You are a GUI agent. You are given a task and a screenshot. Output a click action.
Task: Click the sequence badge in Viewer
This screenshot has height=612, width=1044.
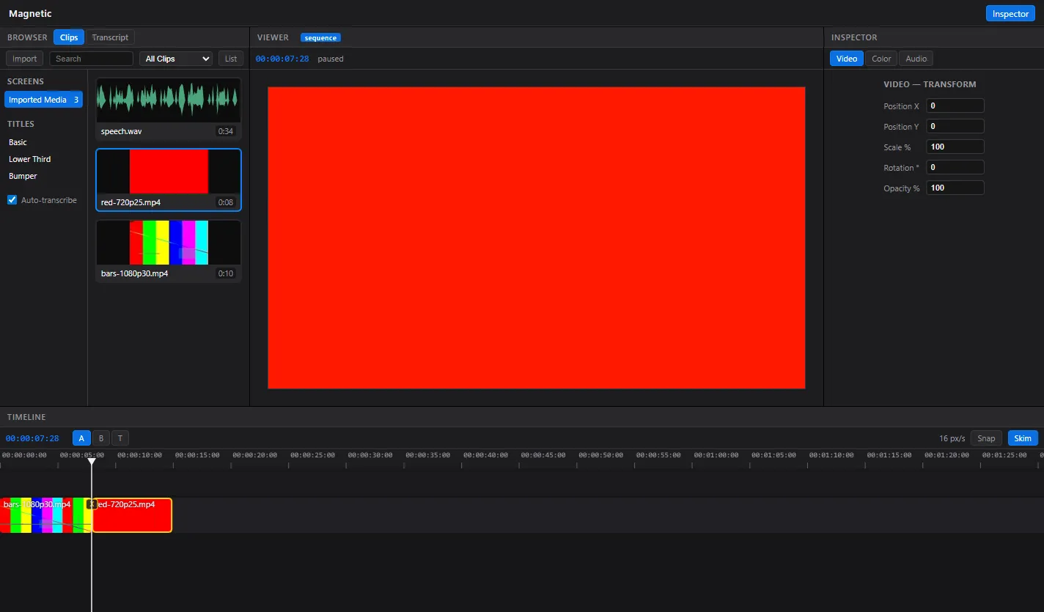(320, 37)
